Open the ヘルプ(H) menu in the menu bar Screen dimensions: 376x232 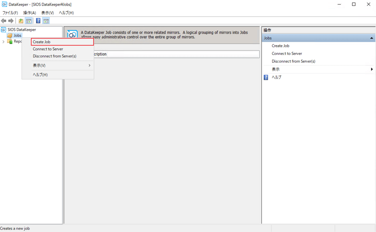[66, 13]
